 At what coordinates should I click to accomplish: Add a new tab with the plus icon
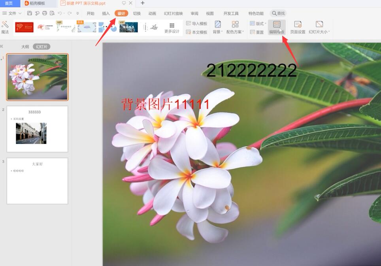coord(143,3)
